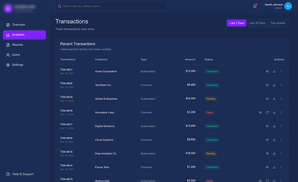Download the TXN-4817 Digital Solutions transaction

[274, 126]
